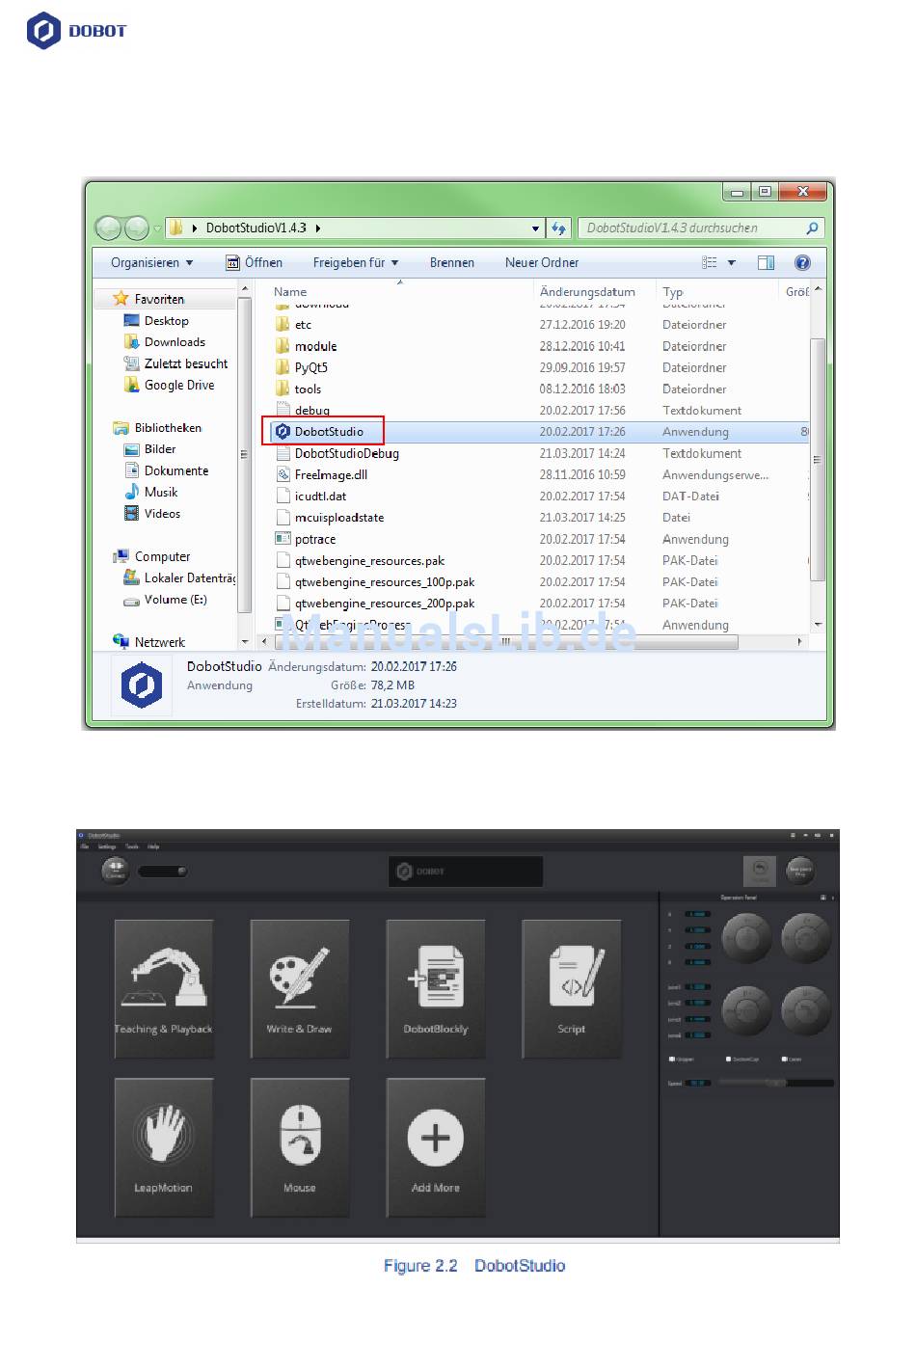Click the search magnifier icon in Explorer
Viewport: 916px width, 1369px height.
(812, 228)
